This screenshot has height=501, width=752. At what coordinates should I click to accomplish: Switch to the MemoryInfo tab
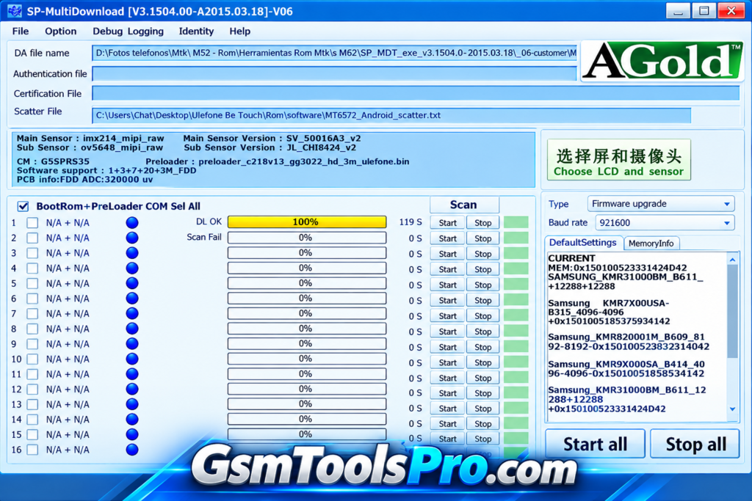651,244
